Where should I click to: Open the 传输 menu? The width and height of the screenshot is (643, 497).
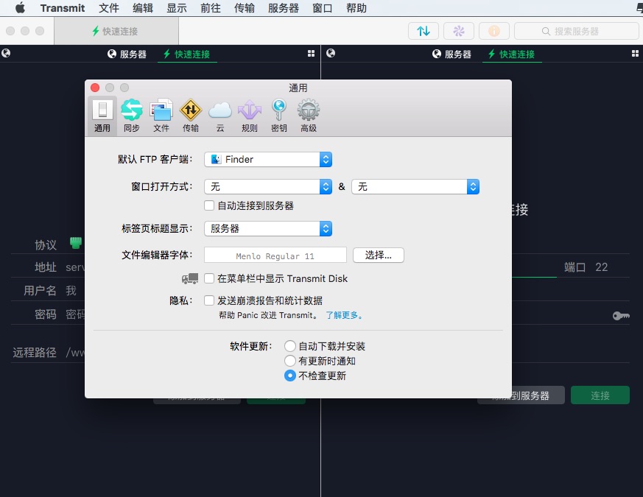tap(245, 8)
